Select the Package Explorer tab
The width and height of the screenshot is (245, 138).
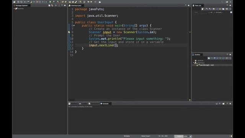coord(21,5)
